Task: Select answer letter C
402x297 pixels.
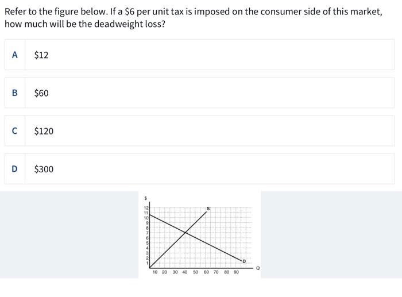Action: 14,131
